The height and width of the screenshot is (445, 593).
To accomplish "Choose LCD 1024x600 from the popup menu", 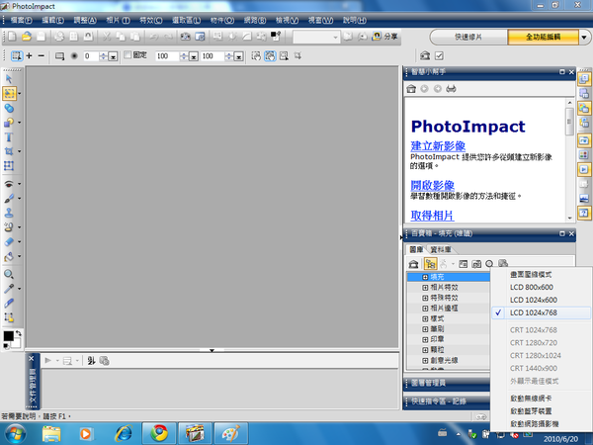I will coord(542,300).
